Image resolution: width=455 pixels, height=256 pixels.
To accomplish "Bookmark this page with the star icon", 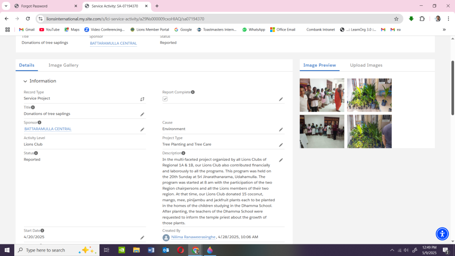I will [x=396, y=19].
